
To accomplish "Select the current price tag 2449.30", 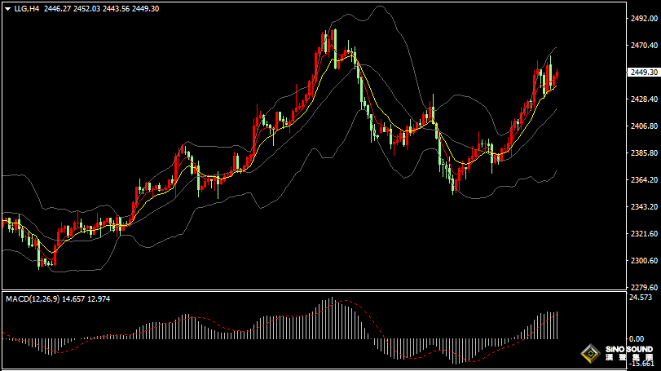I will coord(644,73).
